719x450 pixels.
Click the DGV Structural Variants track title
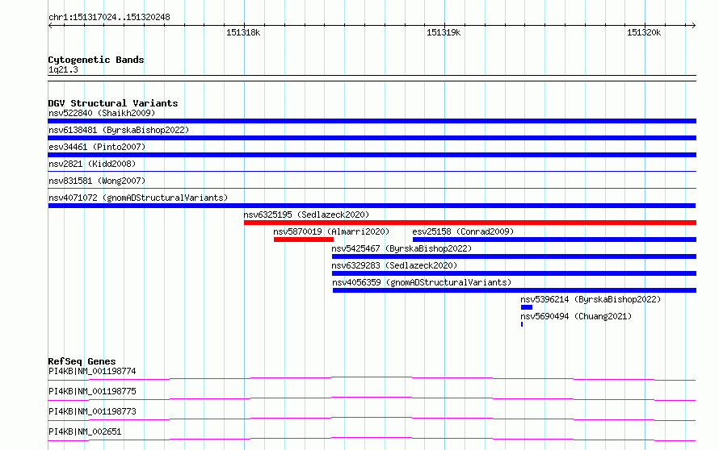pyautogui.click(x=113, y=103)
